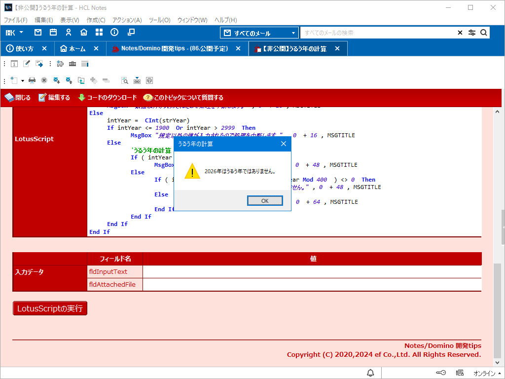This screenshot has height=379, width=505.
Task: Click the search magnifier icon
Action: [x=484, y=33]
